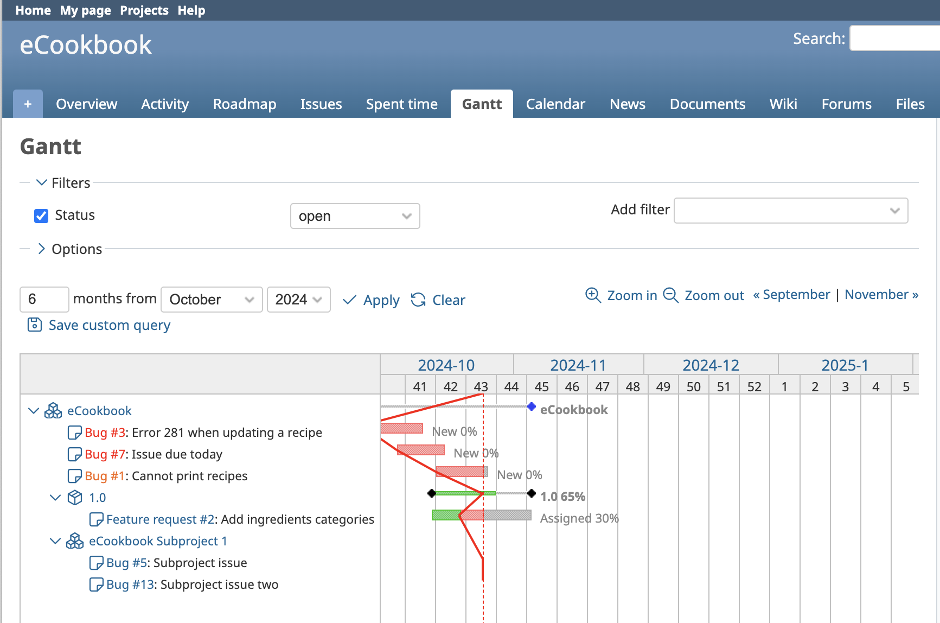Open the new tab plus icon

pos(27,103)
